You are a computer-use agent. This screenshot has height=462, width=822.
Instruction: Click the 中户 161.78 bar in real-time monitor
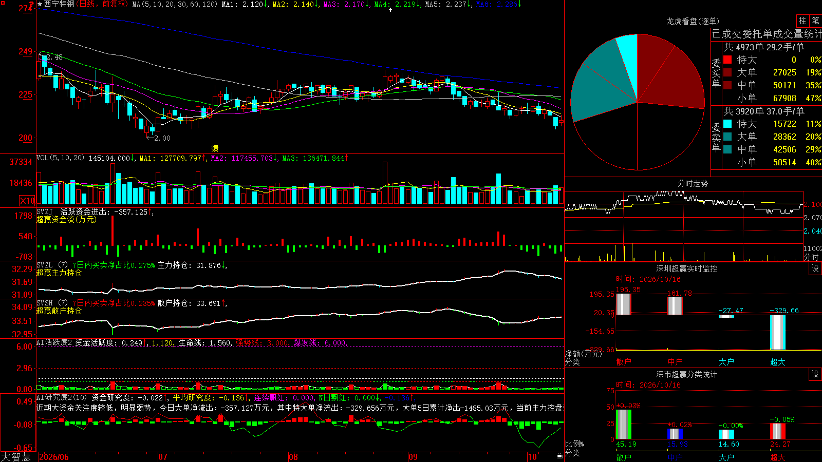click(675, 306)
